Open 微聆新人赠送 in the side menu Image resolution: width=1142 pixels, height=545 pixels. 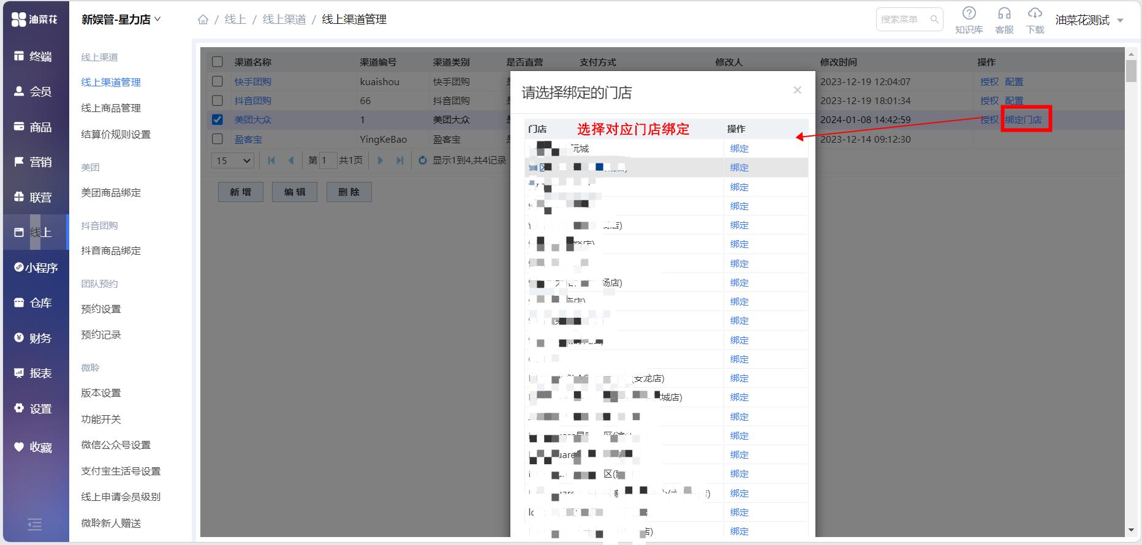(x=111, y=523)
